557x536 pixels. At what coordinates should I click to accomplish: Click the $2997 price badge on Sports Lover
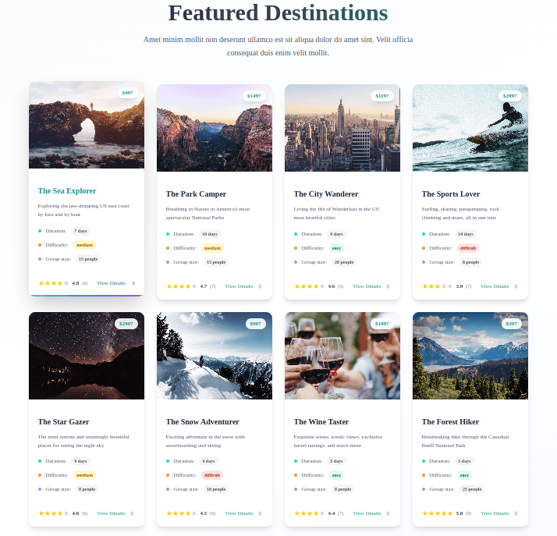(x=509, y=96)
